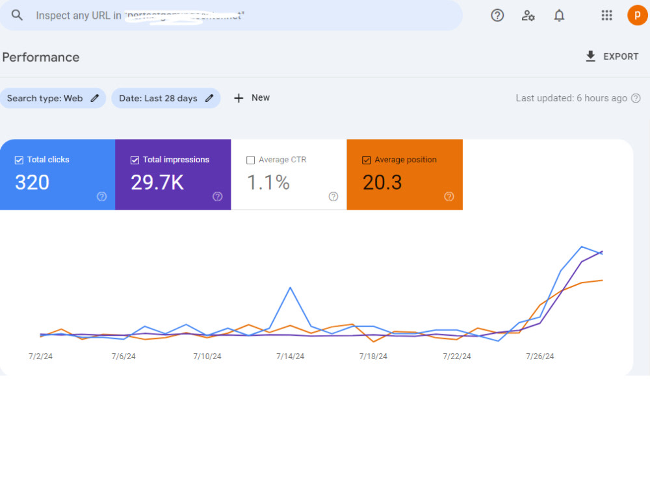Check the Average CTR checkbox
This screenshot has height=487, width=650.
pos(250,160)
